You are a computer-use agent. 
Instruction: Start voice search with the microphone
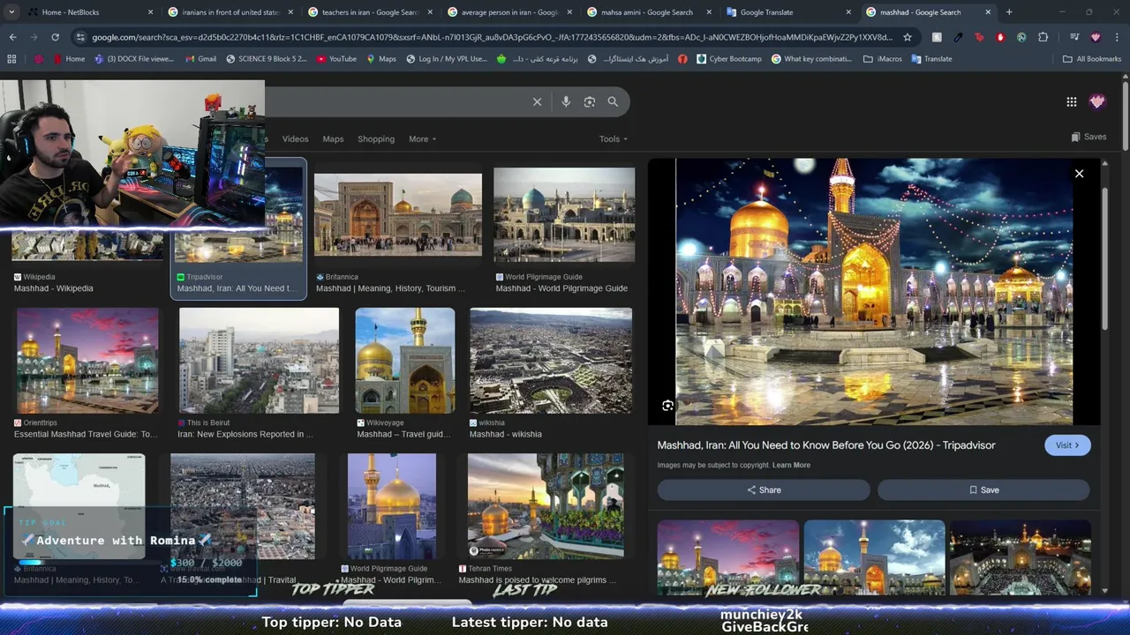(566, 101)
